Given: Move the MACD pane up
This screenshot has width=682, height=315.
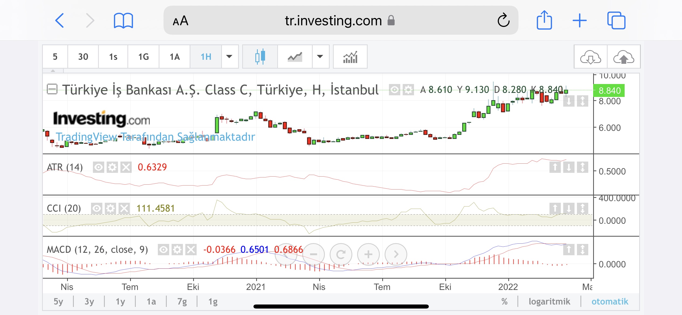Looking at the screenshot, I should (569, 250).
